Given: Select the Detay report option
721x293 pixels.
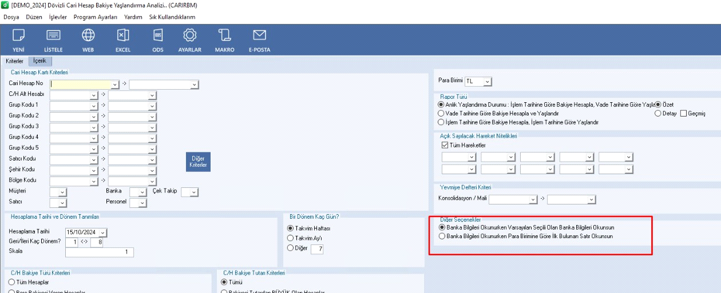Looking at the screenshot, I should click(x=658, y=114).
